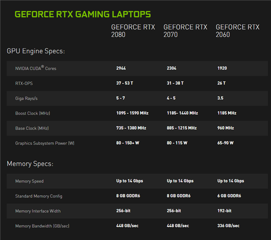Click the Giga Rays value 4 - 5

(x=171, y=98)
